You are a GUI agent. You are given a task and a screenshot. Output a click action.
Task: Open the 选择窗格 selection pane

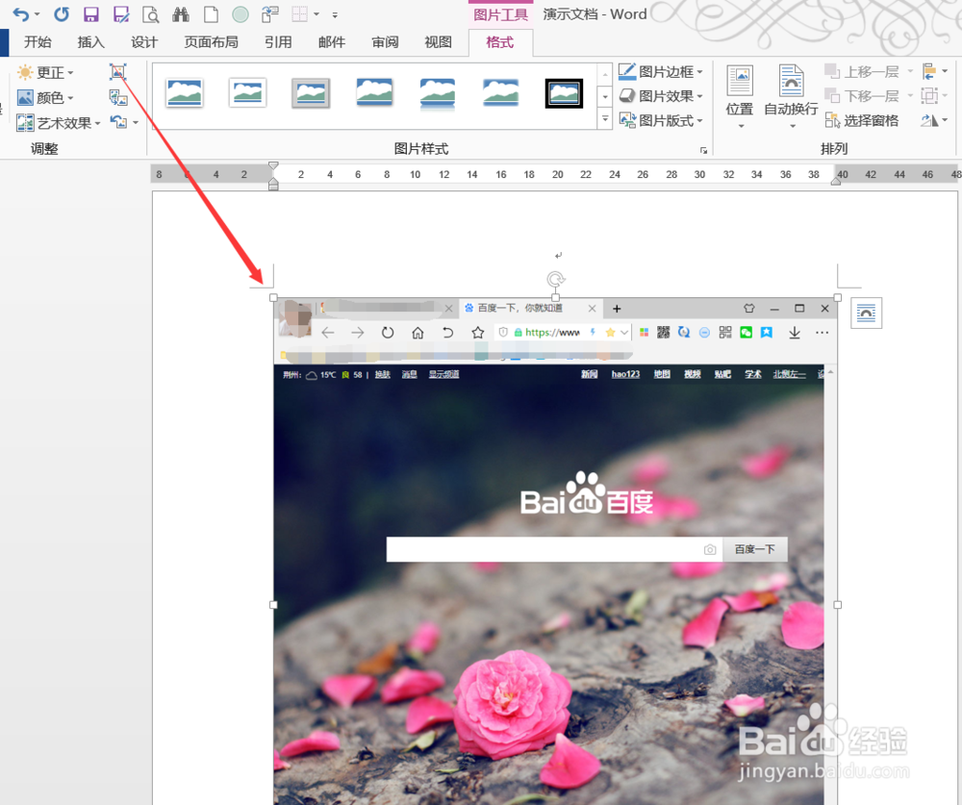(862, 120)
